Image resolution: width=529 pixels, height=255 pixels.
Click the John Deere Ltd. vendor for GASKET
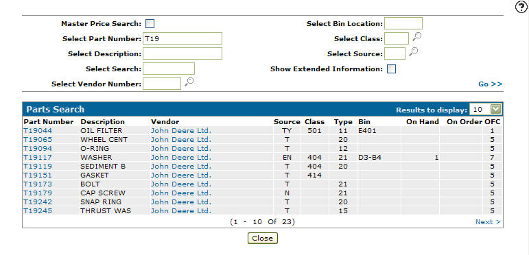pyautogui.click(x=181, y=175)
